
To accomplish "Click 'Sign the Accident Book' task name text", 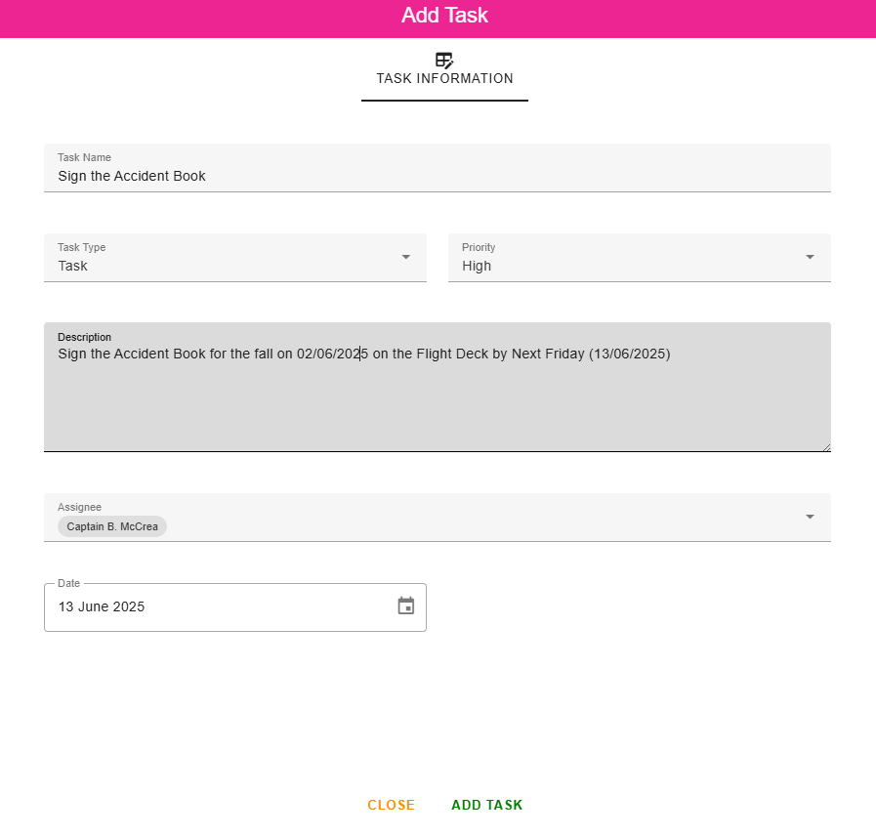I will [132, 176].
